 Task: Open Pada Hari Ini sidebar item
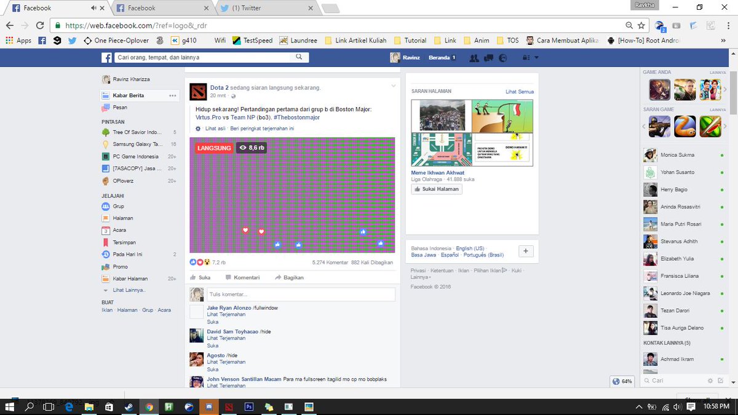127,254
